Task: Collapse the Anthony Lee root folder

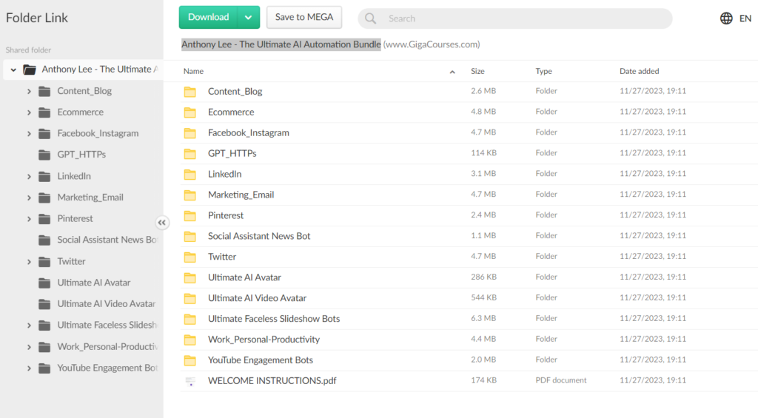Action: pyautogui.click(x=13, y=70)
